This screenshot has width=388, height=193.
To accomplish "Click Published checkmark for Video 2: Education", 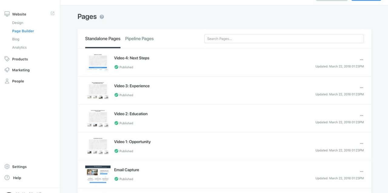I will tap(116, 123).
